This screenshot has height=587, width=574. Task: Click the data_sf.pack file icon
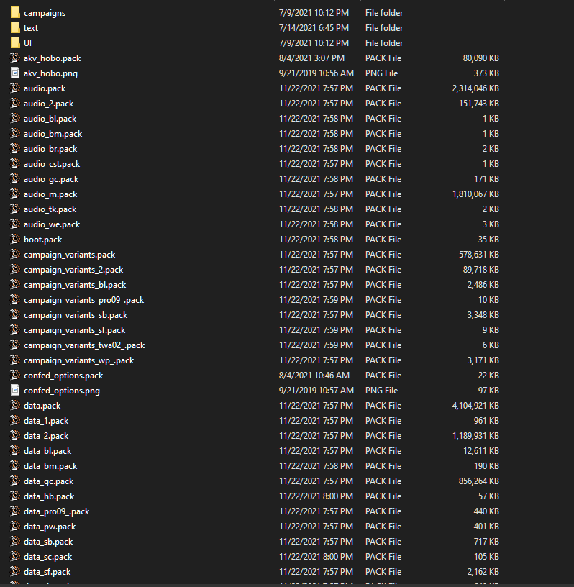click(15, 572)
